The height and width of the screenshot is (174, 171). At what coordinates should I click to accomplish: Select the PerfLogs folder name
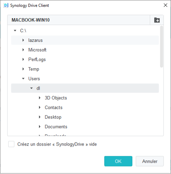(37, 60)
